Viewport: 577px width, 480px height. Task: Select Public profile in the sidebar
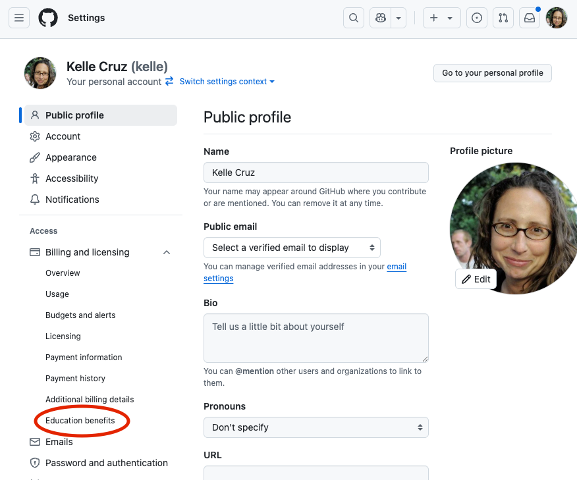point(101,115)
